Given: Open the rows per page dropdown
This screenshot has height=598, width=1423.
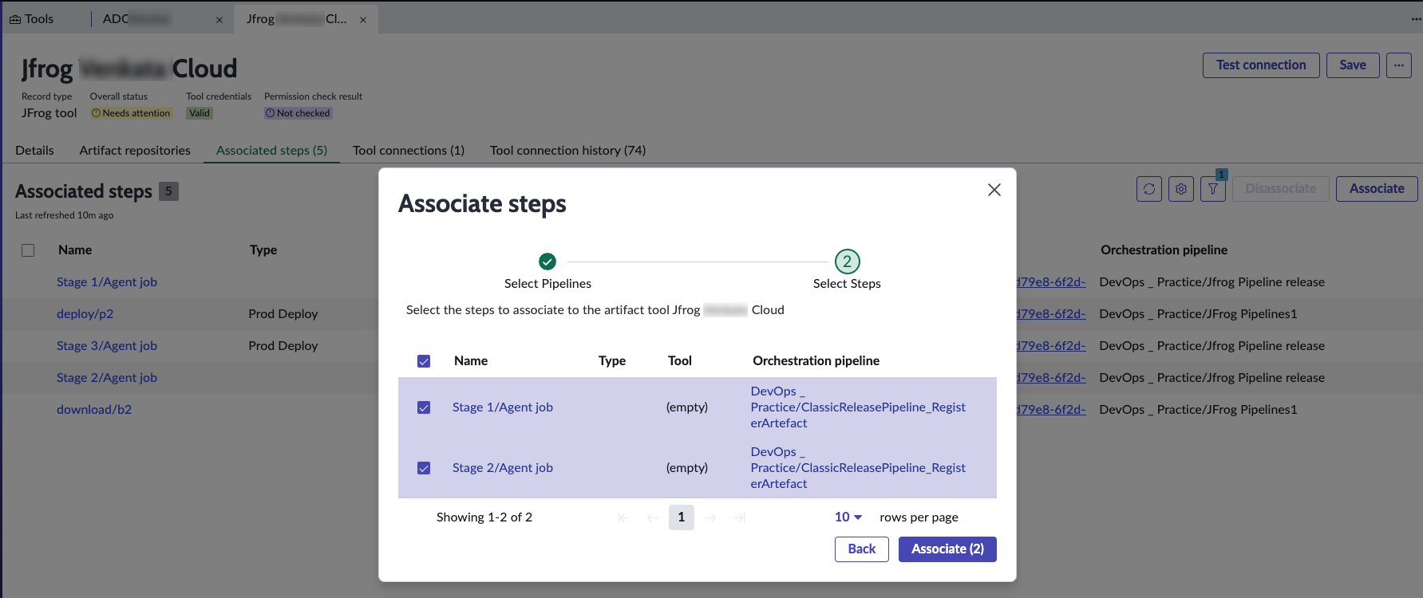Looking at the screenshot, I should pos(848,517).
